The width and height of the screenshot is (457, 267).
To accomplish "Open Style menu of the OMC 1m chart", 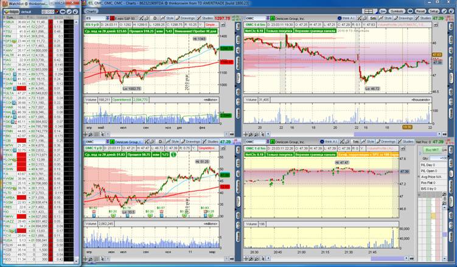I will click(368, 142).
